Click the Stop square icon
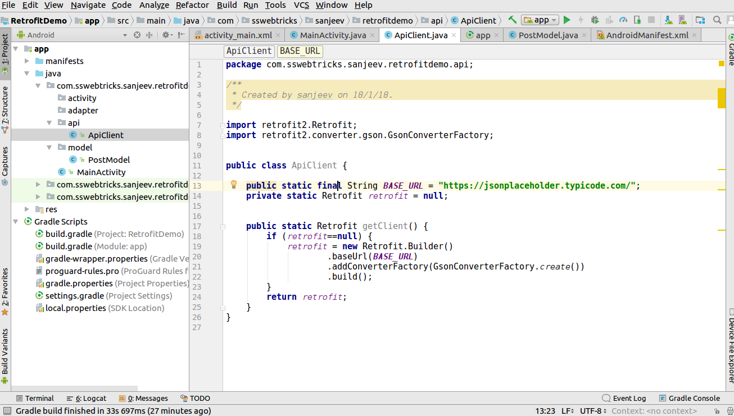The height and width of the screenshot is (416, 734). coord(651,20)
